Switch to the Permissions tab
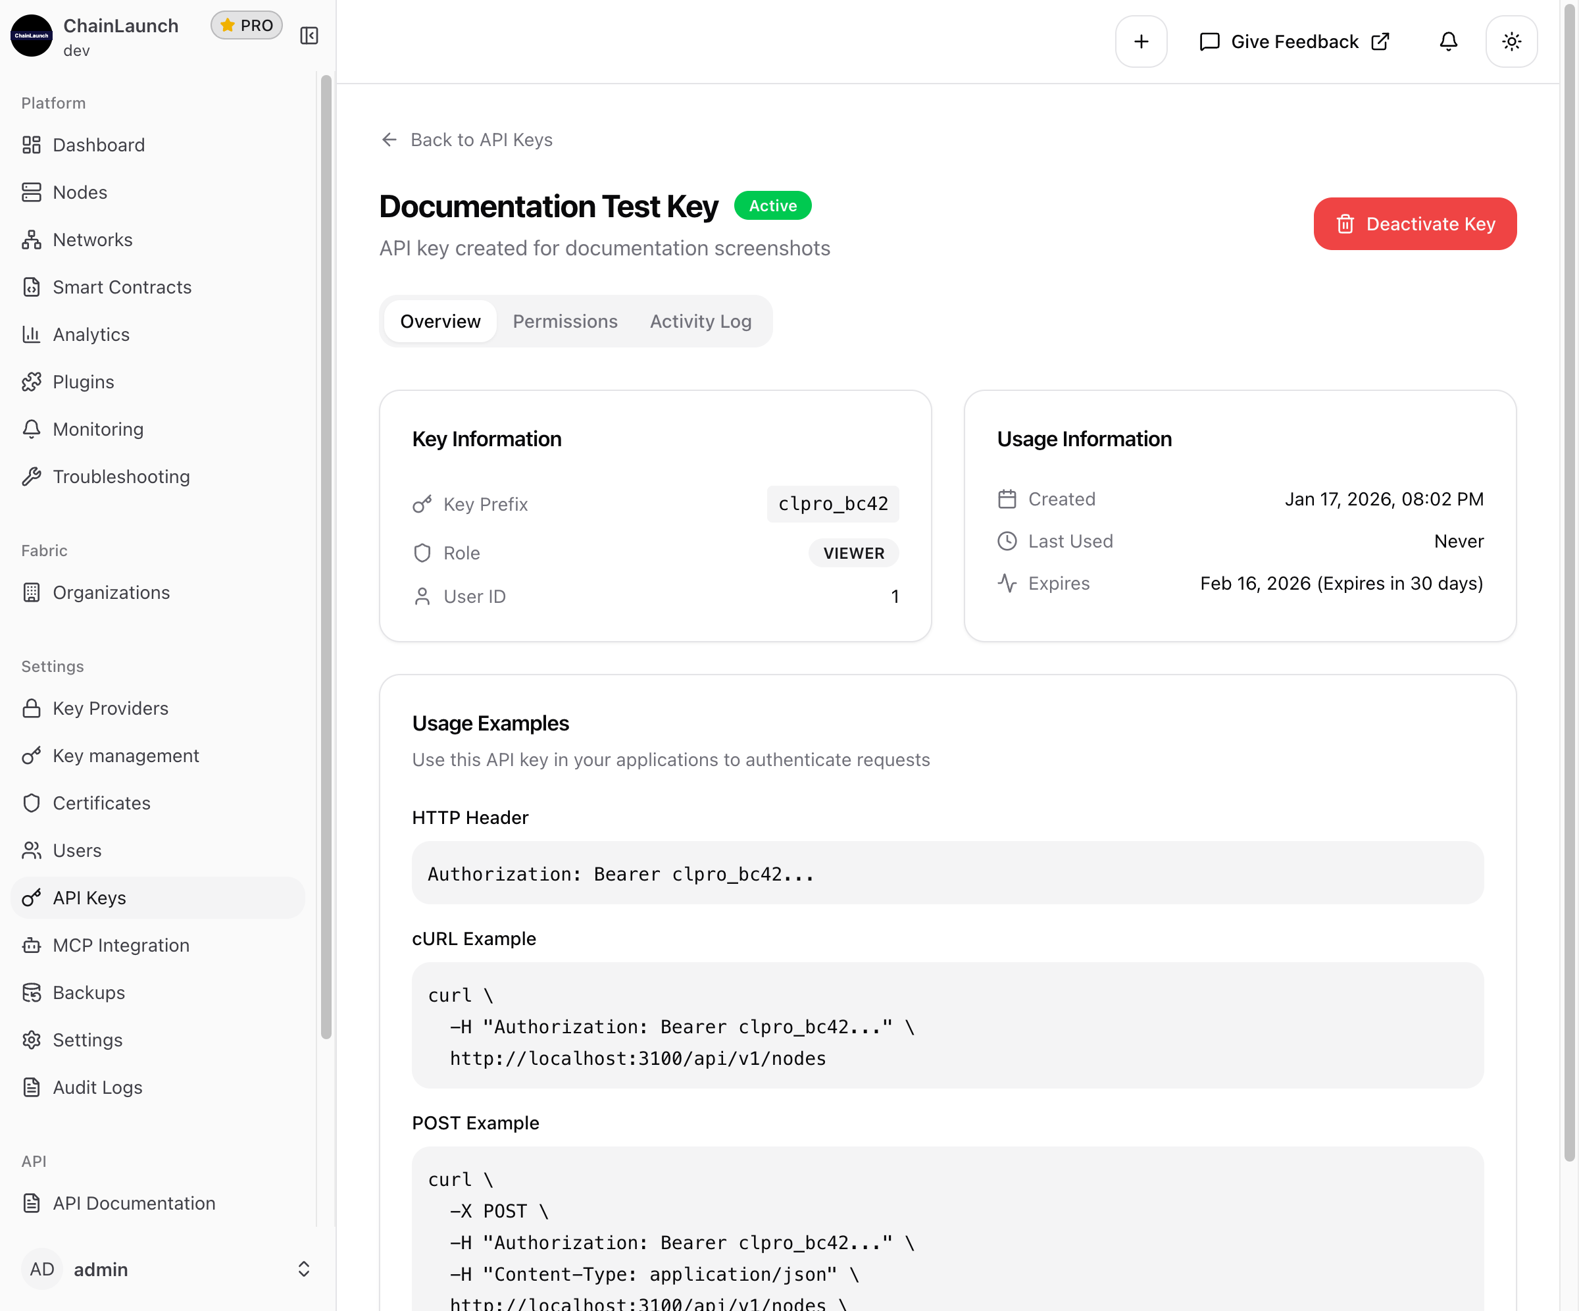Viewport: 1579px width, 1311px height. pos(564,321)
